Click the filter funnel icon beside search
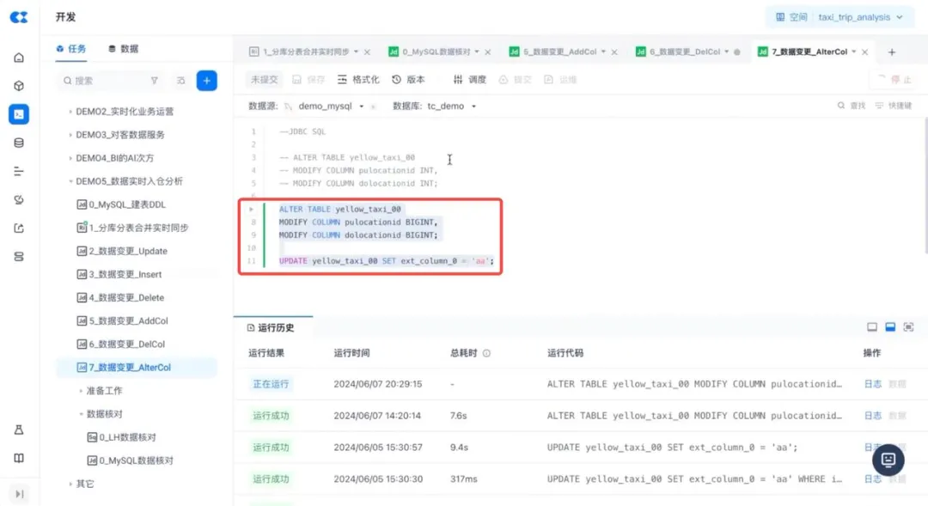 [155, 81]
